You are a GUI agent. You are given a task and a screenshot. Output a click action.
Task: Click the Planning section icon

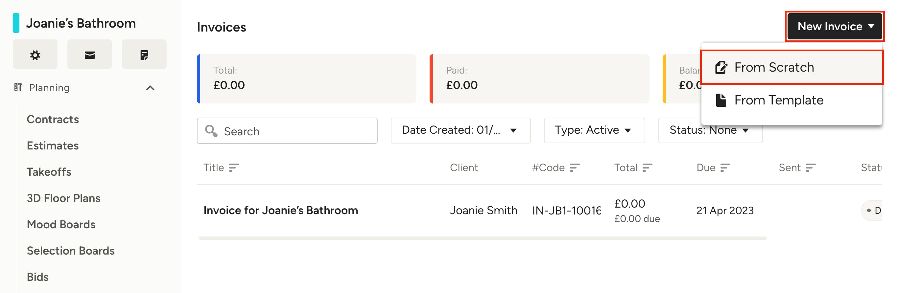18,87
